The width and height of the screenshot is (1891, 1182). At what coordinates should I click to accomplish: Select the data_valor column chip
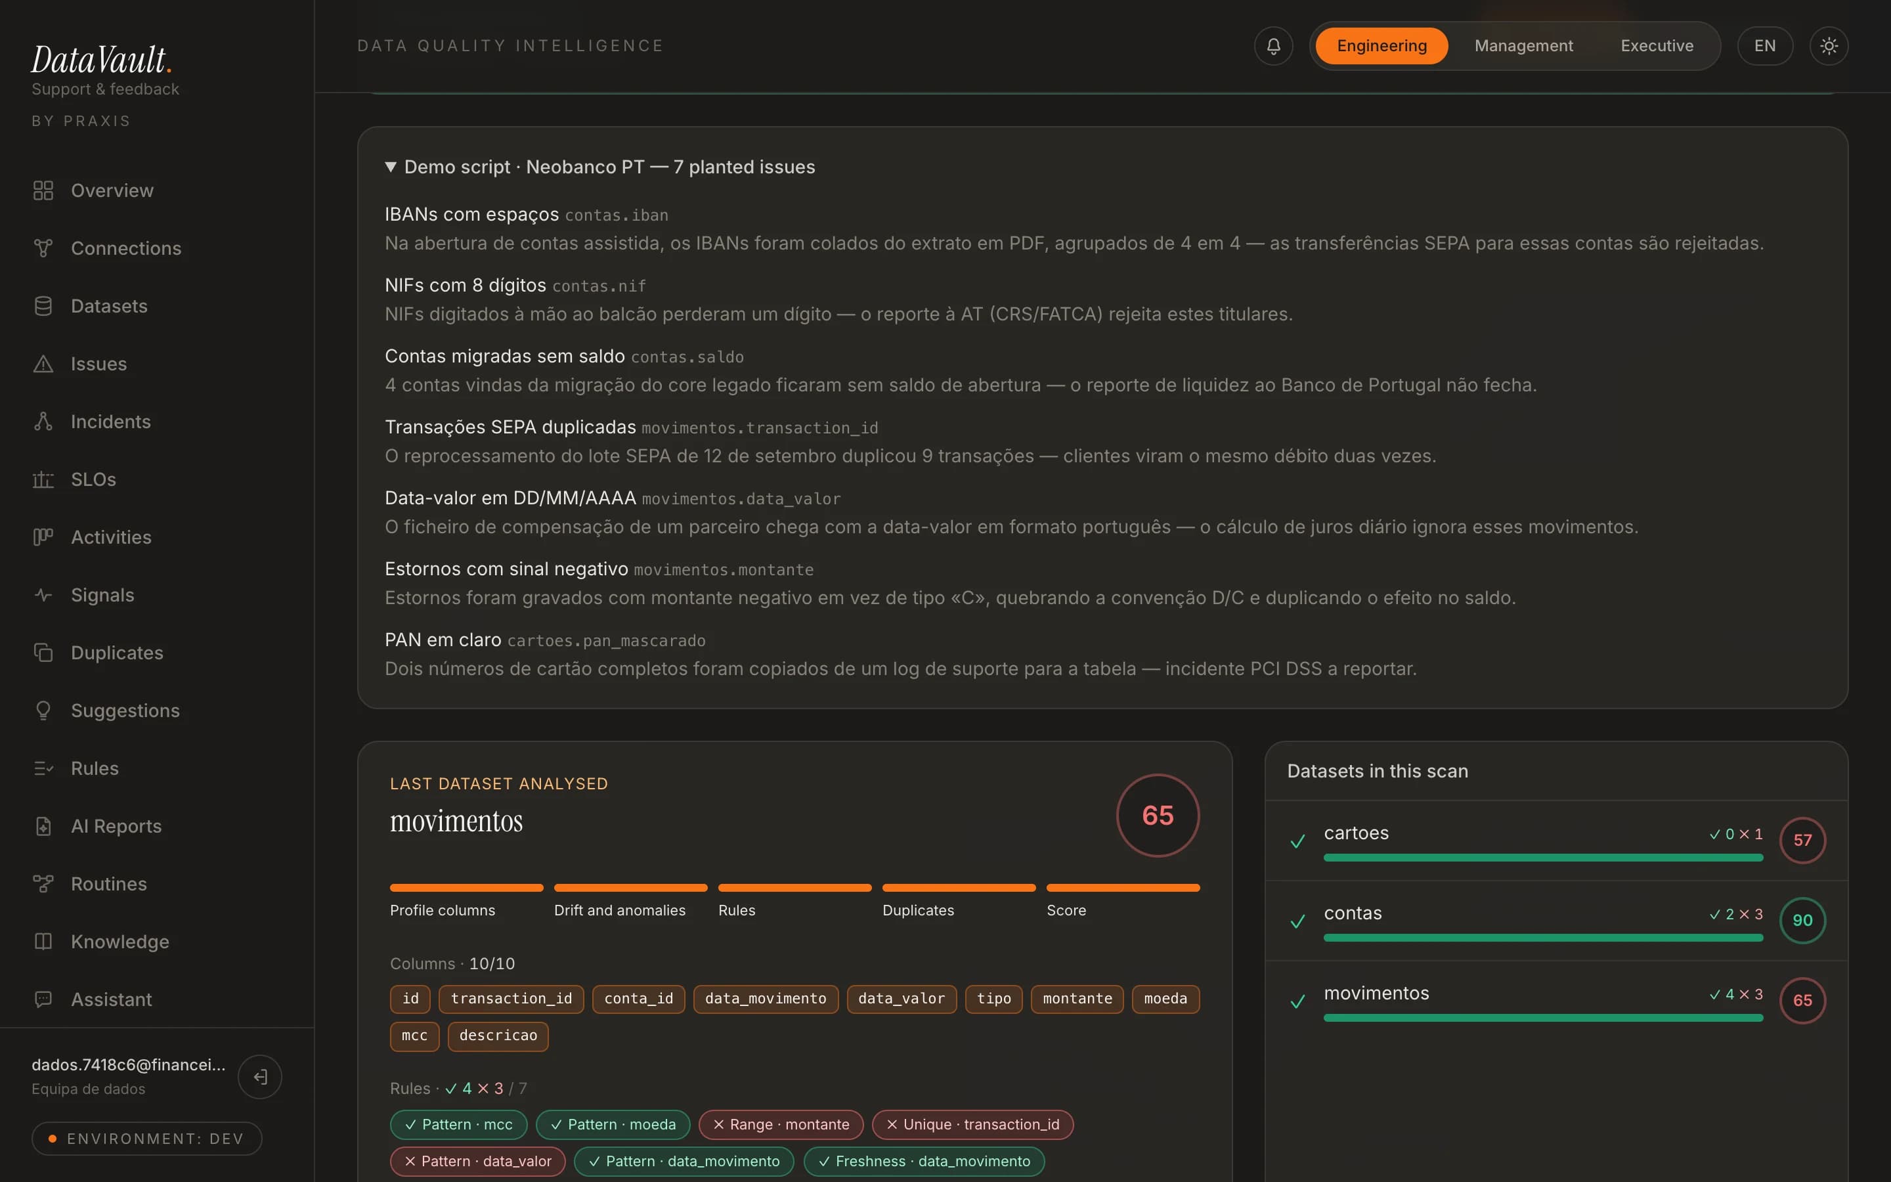(x=901, y=999)
